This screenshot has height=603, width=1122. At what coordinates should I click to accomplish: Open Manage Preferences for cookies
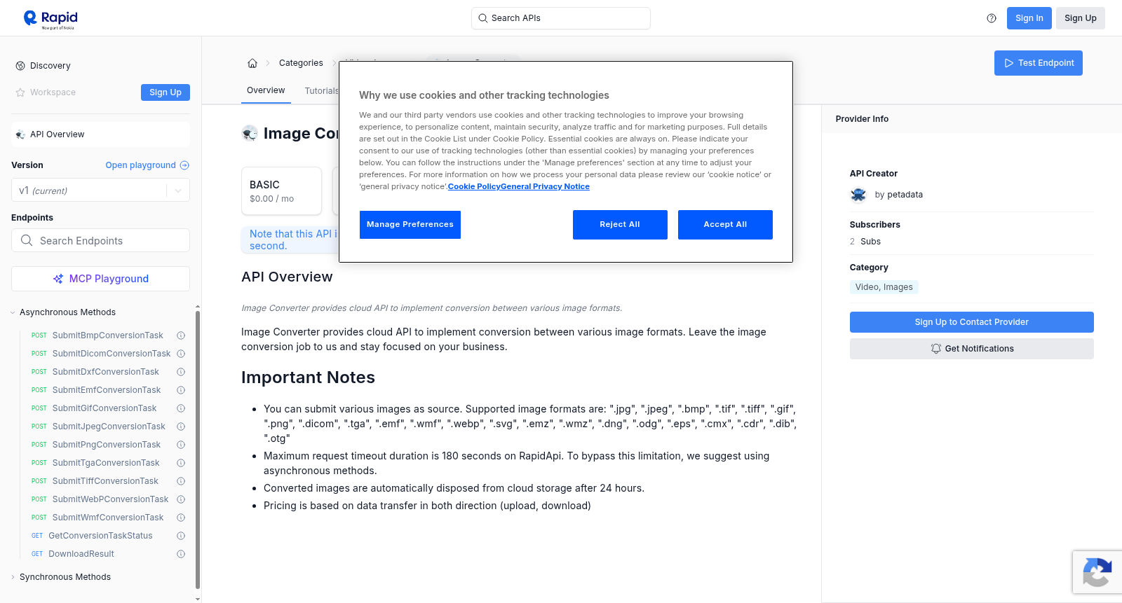[x=410, y=225]
